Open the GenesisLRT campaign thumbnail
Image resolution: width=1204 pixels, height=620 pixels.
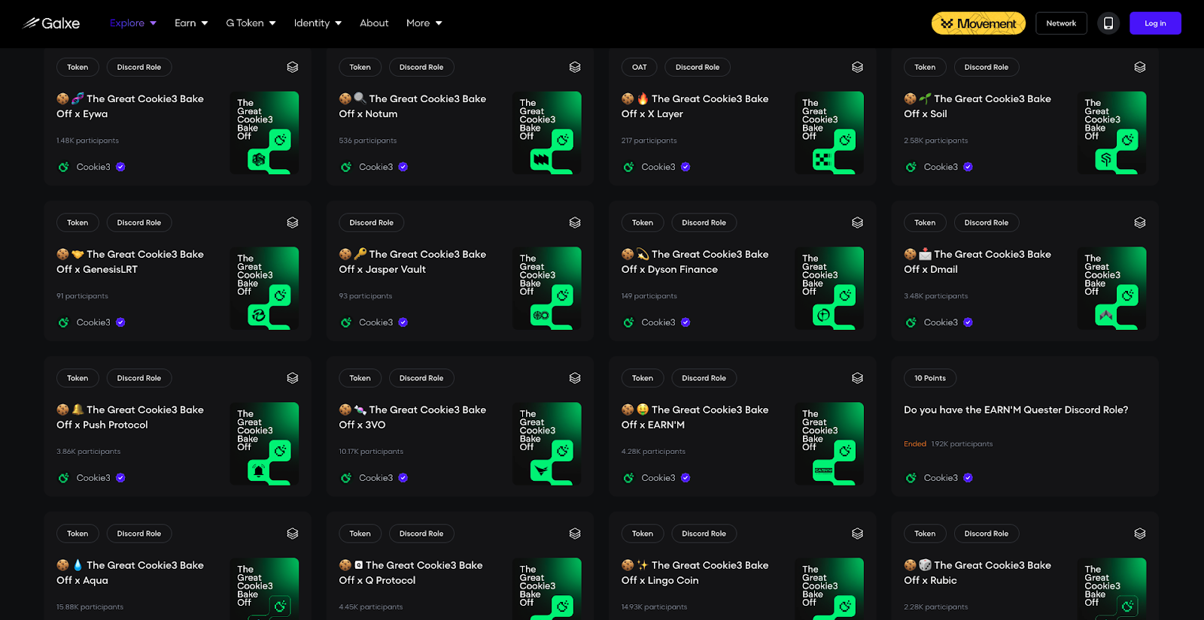(x=264, y=289)
